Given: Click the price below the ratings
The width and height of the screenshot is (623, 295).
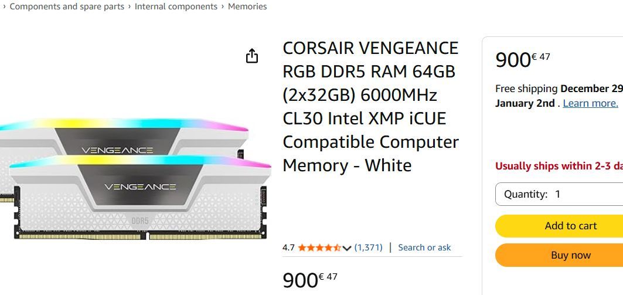Looking at the screenshot, I should (310, 280).
